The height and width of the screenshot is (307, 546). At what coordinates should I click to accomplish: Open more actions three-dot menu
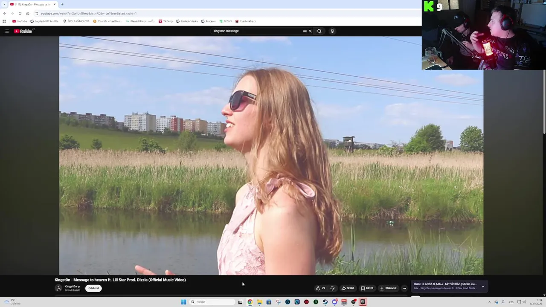[404, 288]
